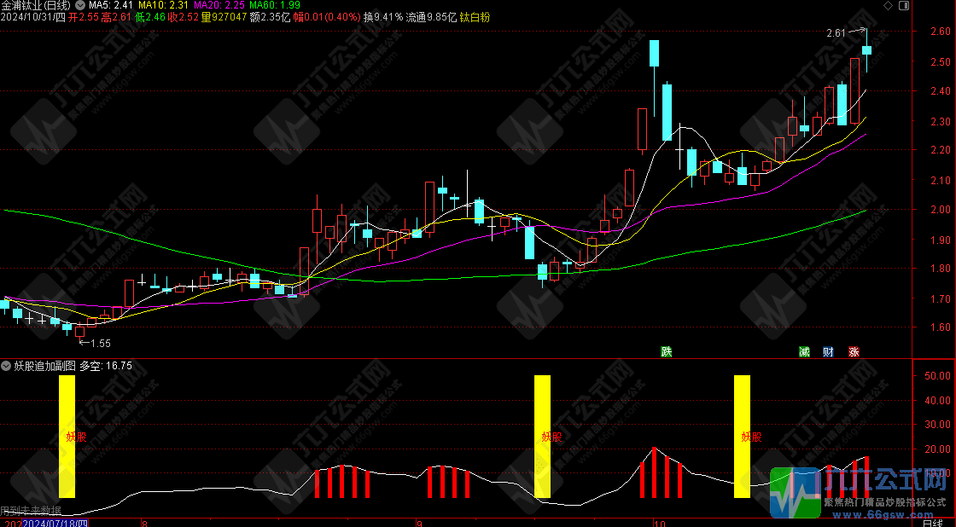956x527 pixels.
Task: Click the 开2.55 open price value
Action: point(84,18)
